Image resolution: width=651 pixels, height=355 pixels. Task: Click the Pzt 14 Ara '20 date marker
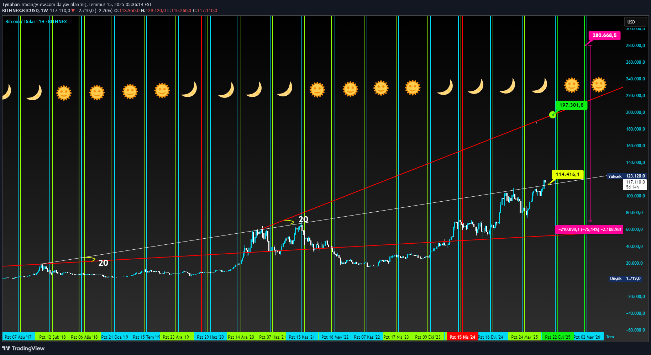coord(241,337)
